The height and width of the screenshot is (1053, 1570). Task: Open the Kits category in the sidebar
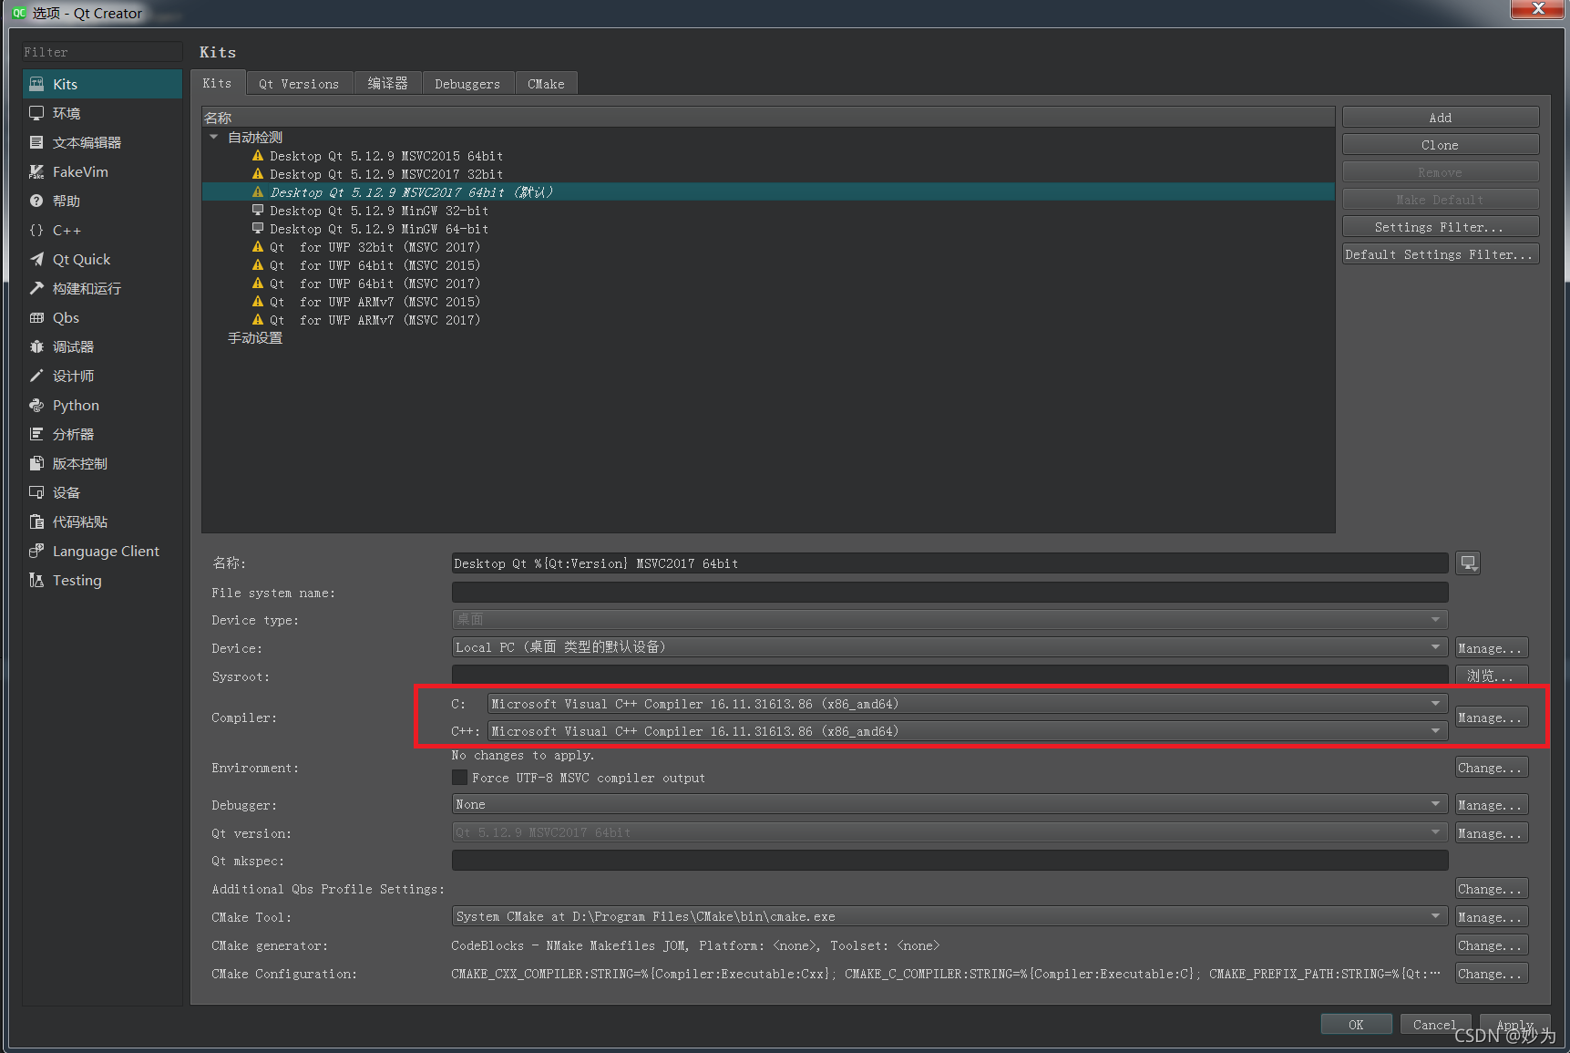tap(102, 84)
